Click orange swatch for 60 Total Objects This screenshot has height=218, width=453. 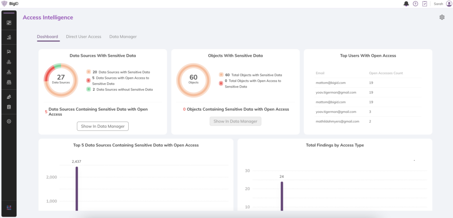click(221, 75)
